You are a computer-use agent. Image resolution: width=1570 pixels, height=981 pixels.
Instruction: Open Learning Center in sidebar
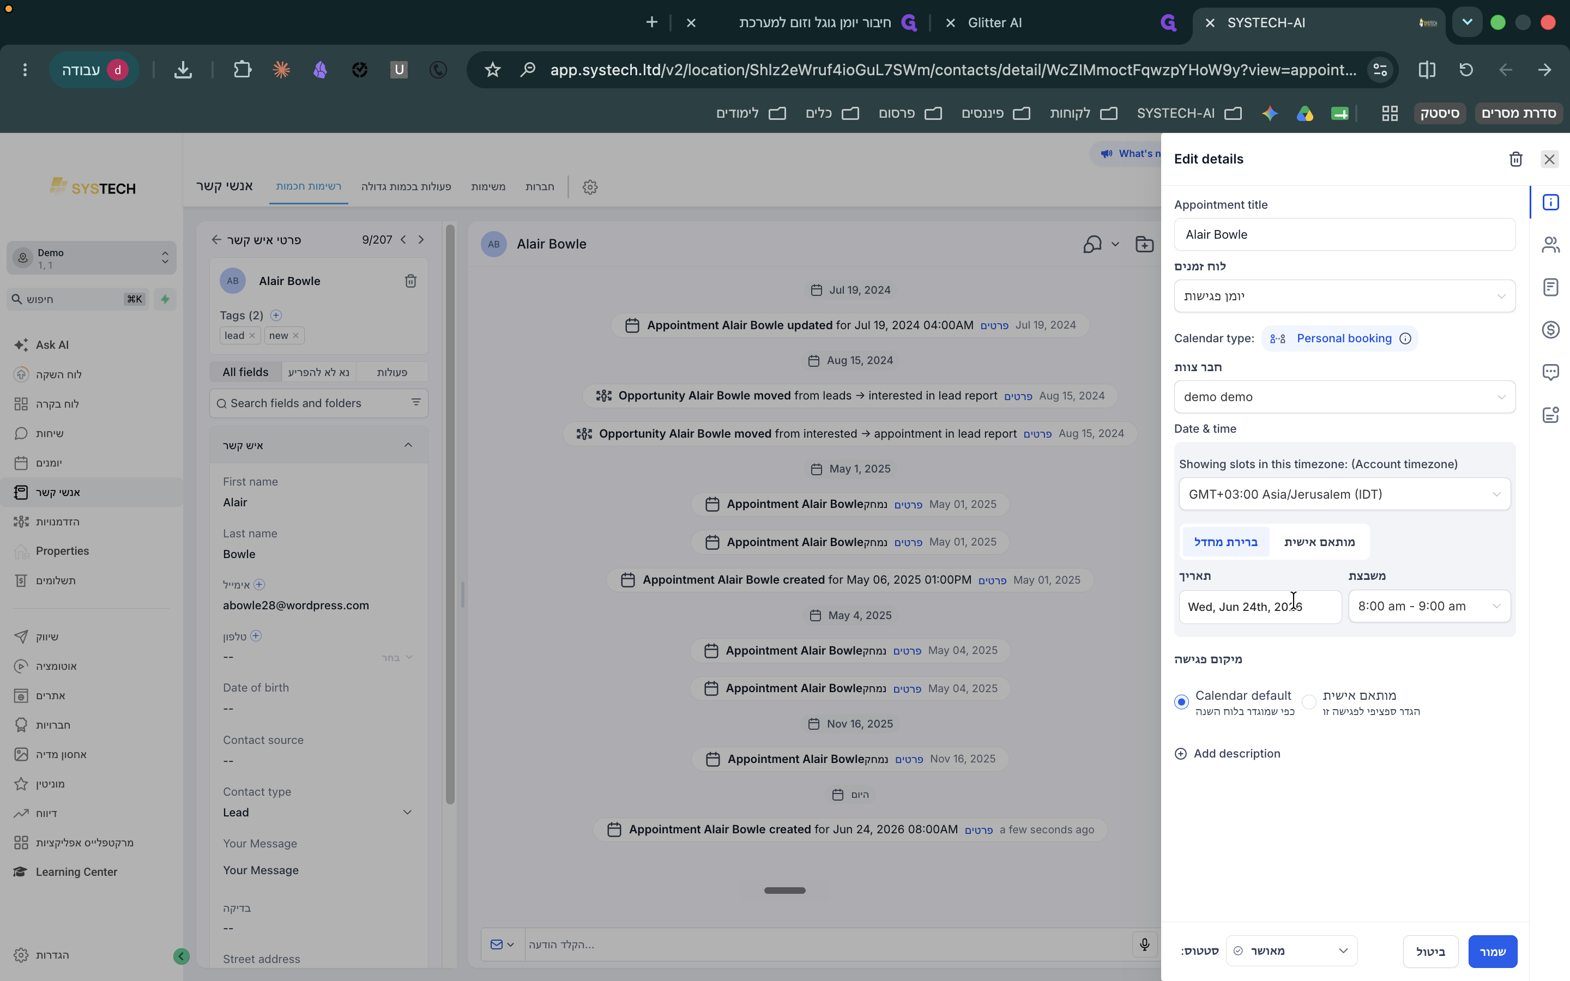(x=76, y=872)
